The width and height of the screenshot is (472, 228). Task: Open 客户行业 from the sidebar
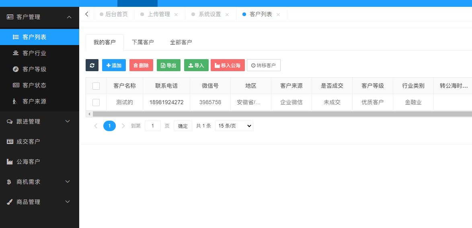point(34,53)
